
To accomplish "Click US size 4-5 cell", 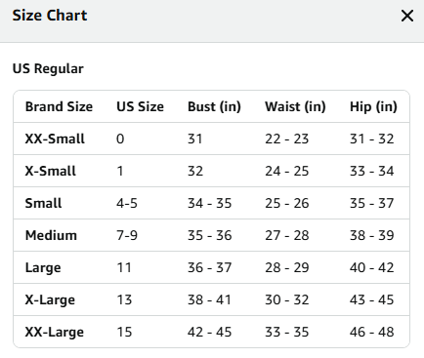I will pos(127,203).
